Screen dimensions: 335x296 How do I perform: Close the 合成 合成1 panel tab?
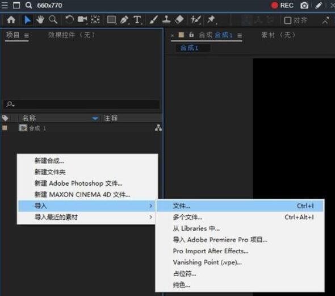coord(172,35)
